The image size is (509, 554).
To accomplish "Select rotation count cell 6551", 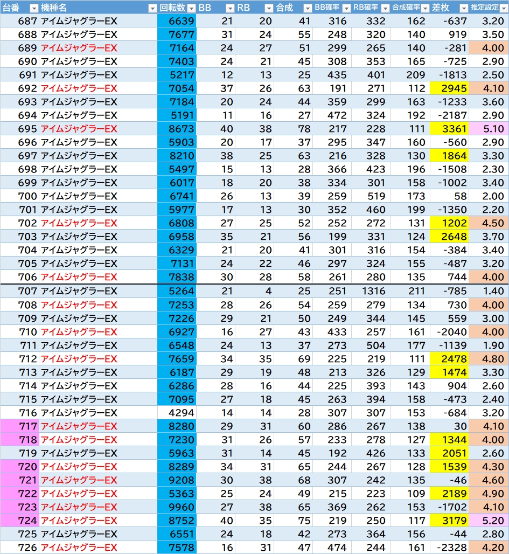I will pos(177,534).
